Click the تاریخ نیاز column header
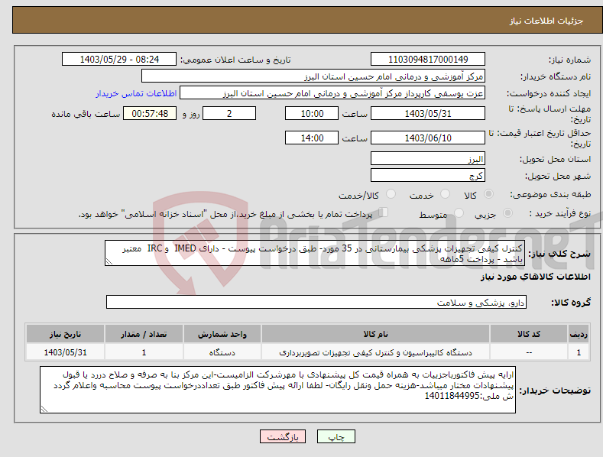 tap(65, 334)
